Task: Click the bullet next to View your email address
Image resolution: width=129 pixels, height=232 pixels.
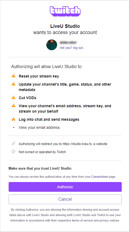Action: point(13,127)
